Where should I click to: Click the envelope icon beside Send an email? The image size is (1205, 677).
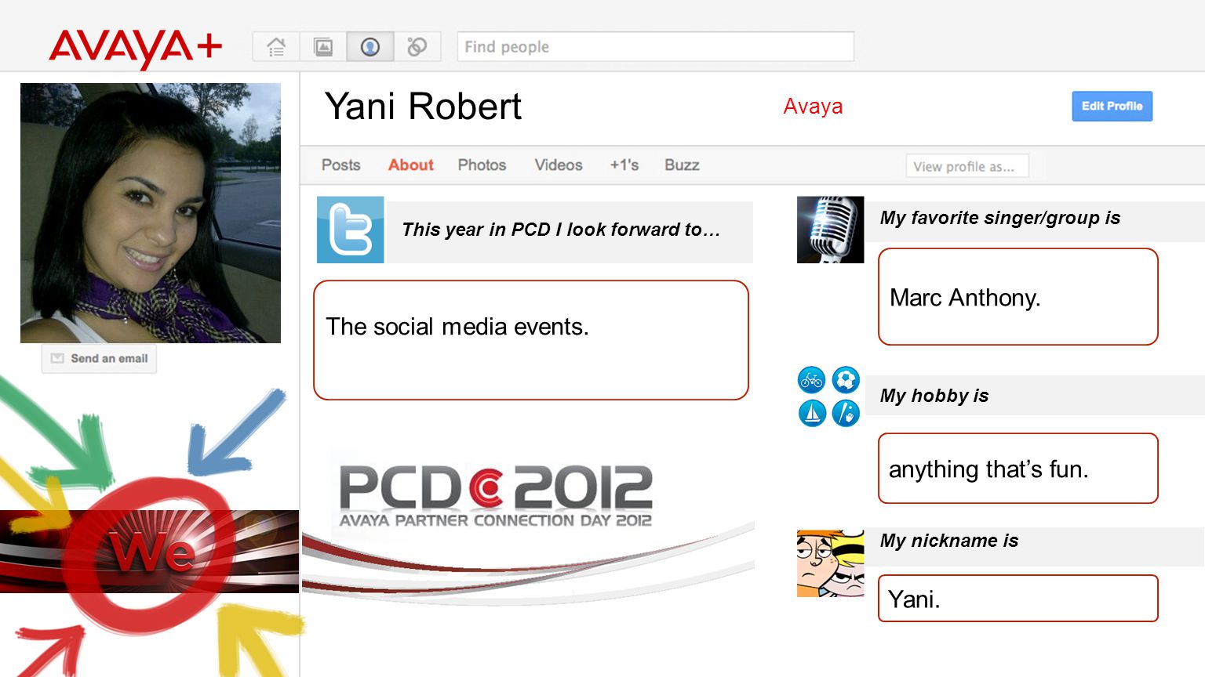click(57, 358)
